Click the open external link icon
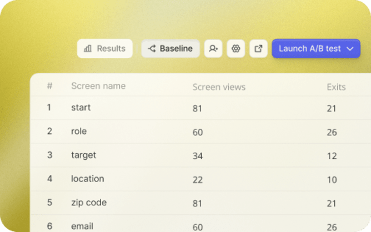The width and height of the screenshot is (371, 232). 258,48
